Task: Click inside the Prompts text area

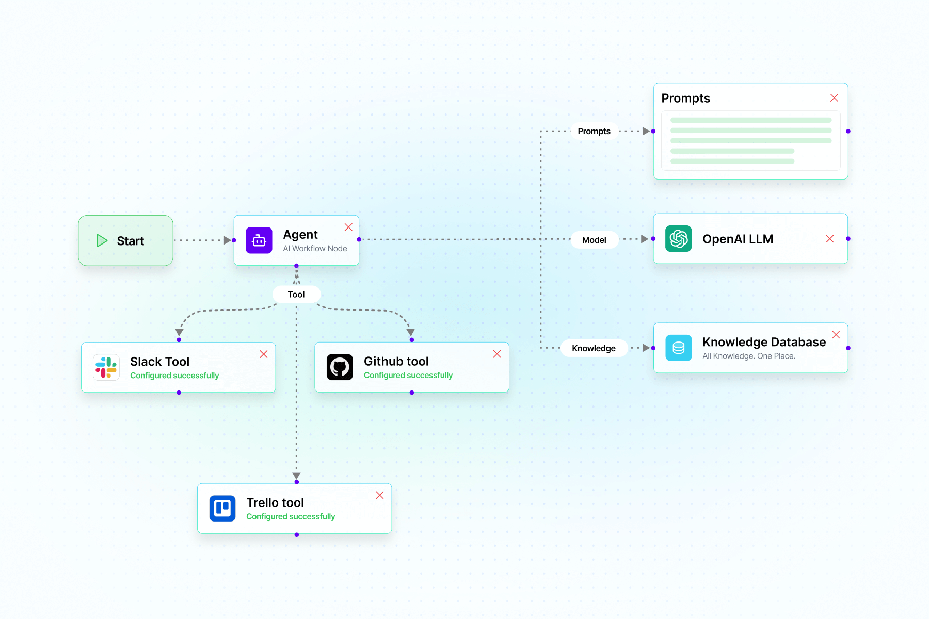Action: pyautogui.click(x=750, y=140)
